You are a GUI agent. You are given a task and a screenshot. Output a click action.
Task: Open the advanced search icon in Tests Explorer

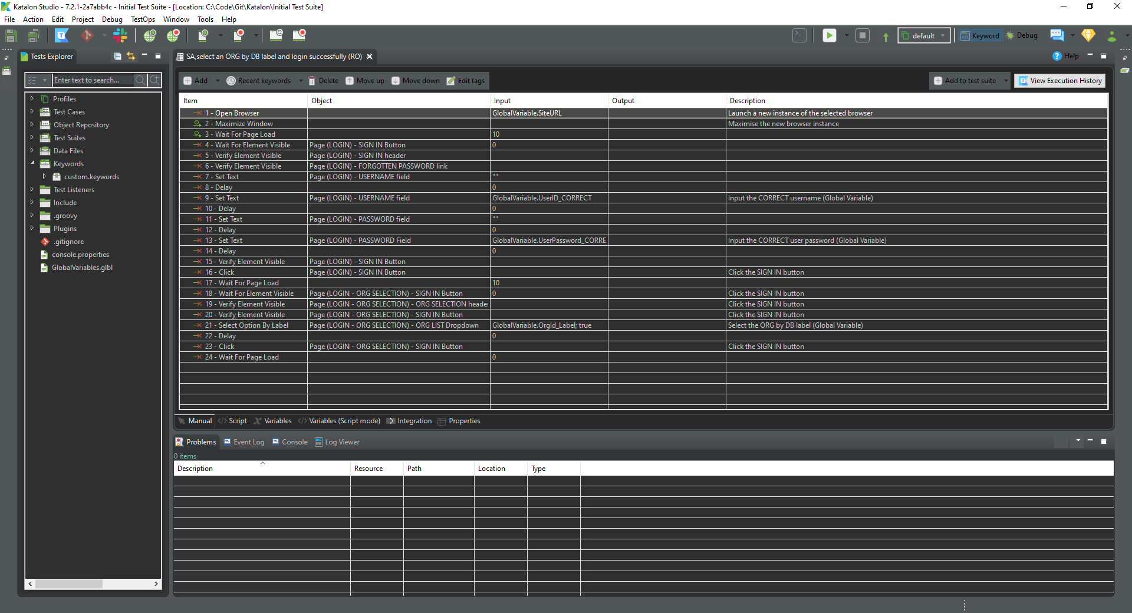pyautogui.click(x=154, y=80)
